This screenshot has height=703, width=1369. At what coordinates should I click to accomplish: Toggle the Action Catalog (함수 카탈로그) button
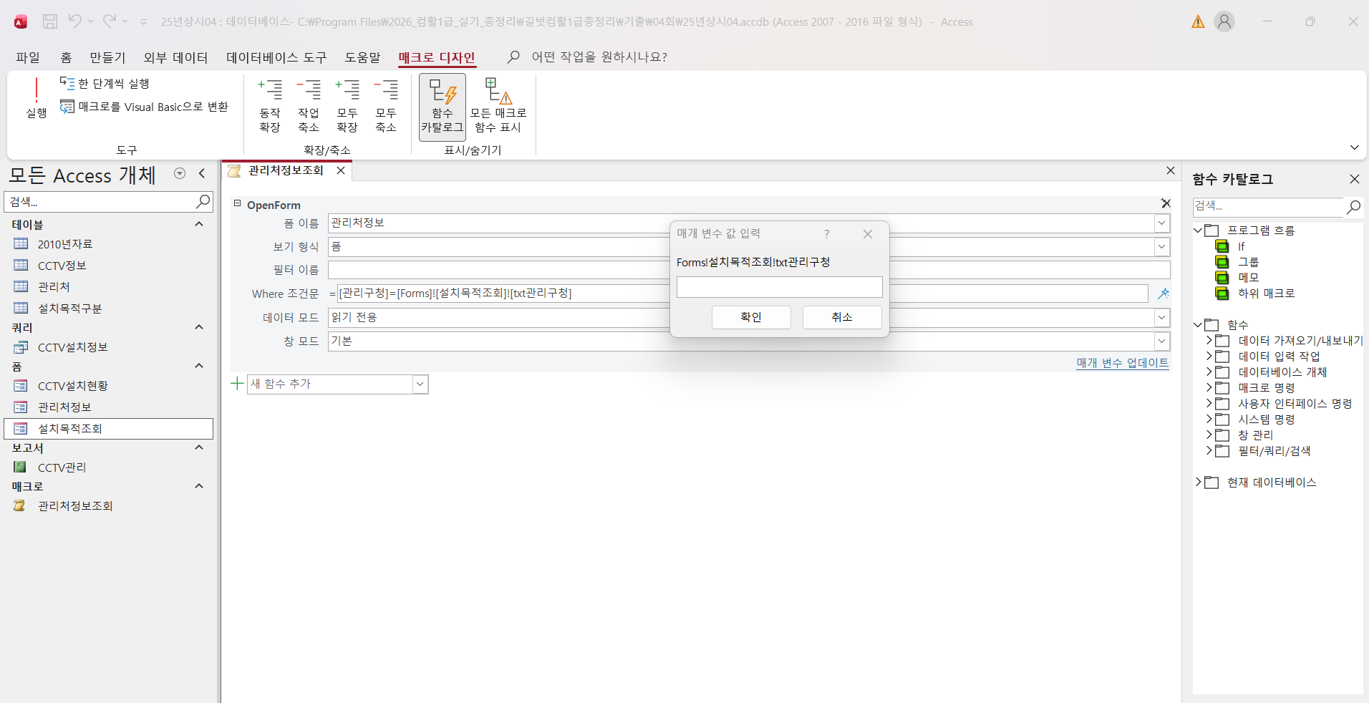tap(442, 106)
